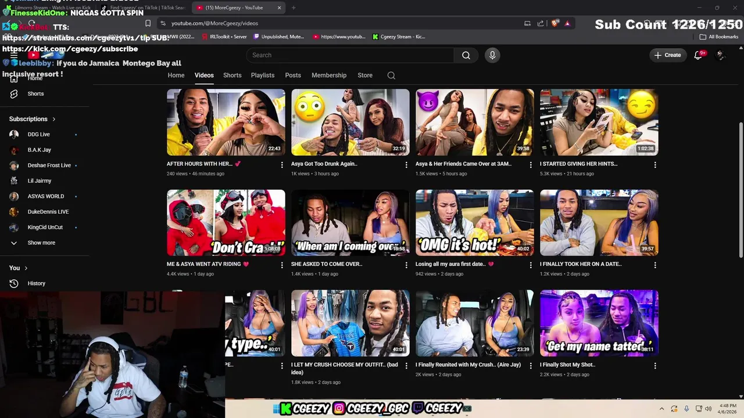
Task: Switch to the Posts channel tab
Action: coord(293,75)
